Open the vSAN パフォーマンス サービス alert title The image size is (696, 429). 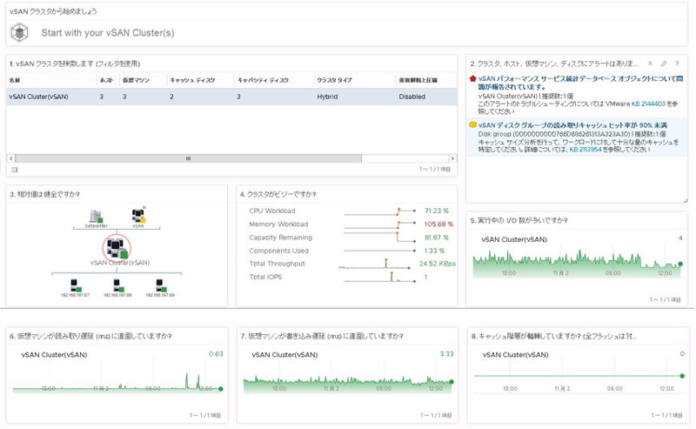pos(580,83)
